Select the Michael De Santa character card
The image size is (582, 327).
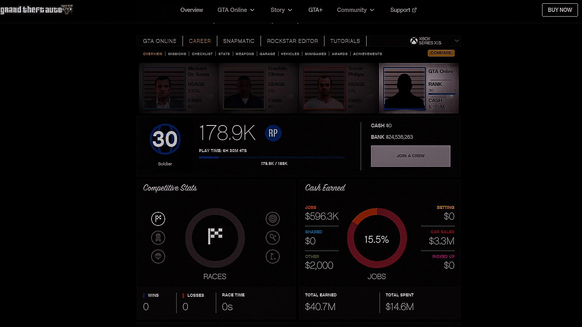point(178,88)
